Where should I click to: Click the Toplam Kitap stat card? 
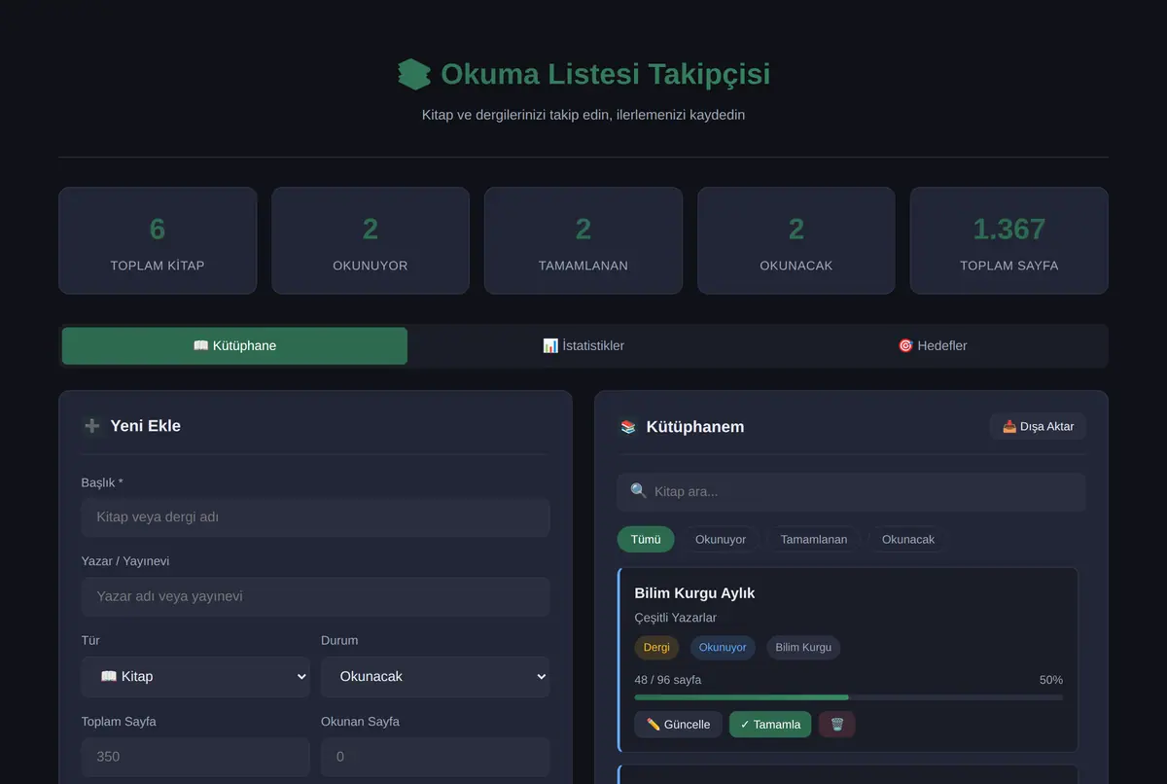[x=158, y=240]
